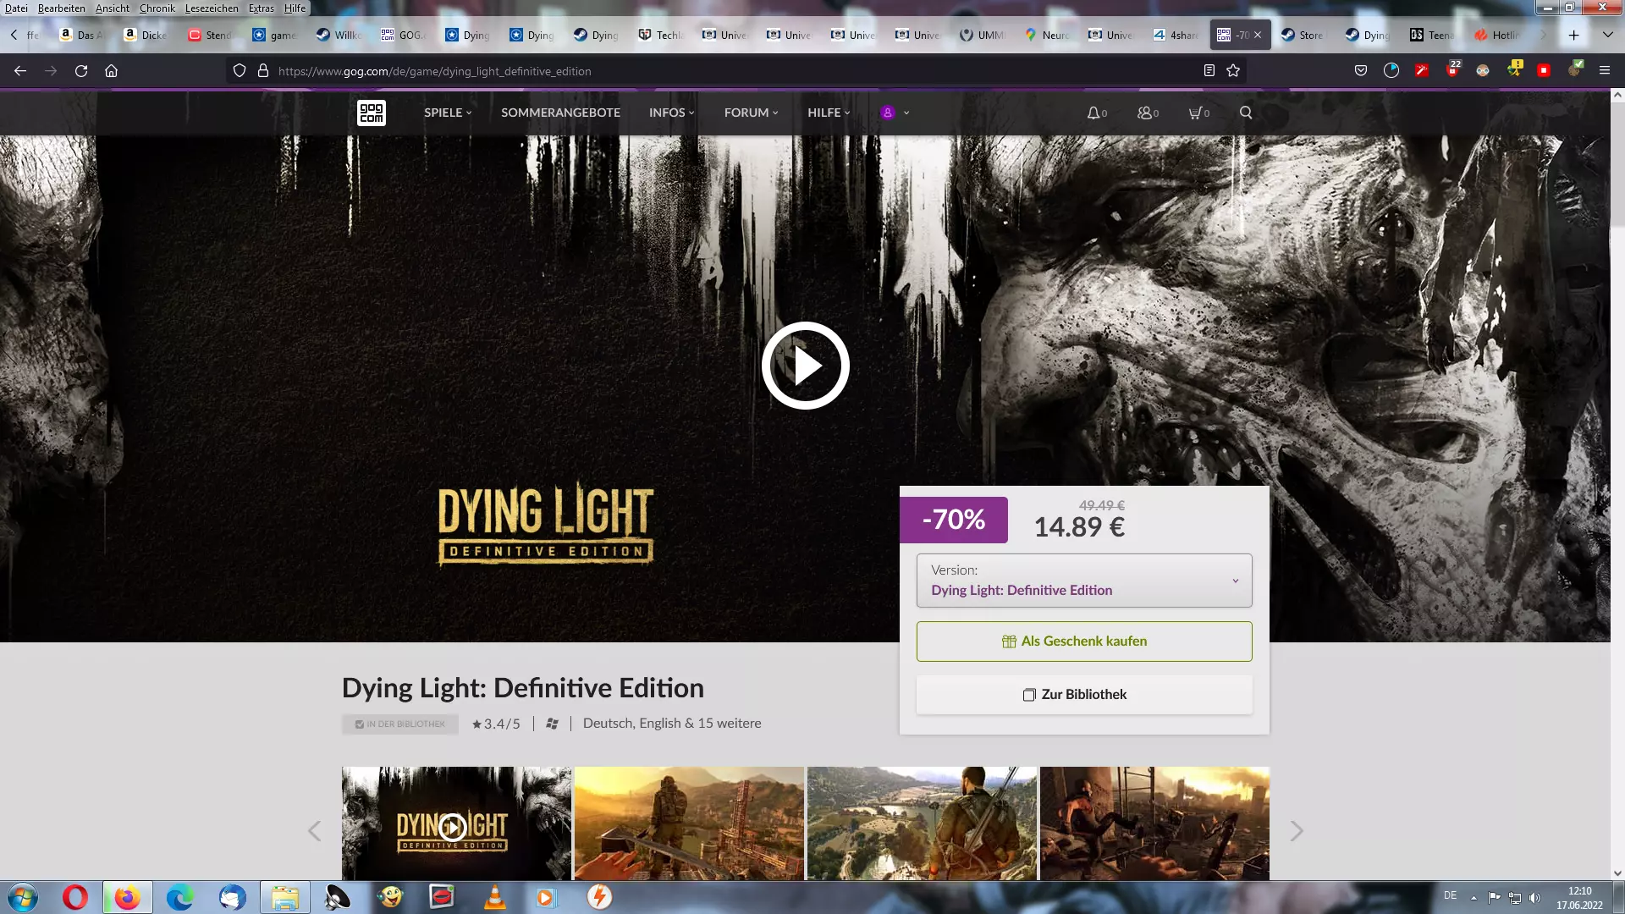Open Windows Start button
1625x914 pixels.
[x=23, y=897]
